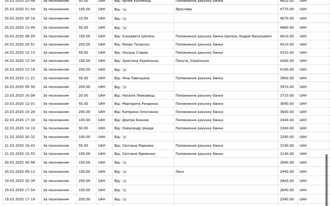
Task: Click comment 'Ярослава'
Action: tap(184, 9)
